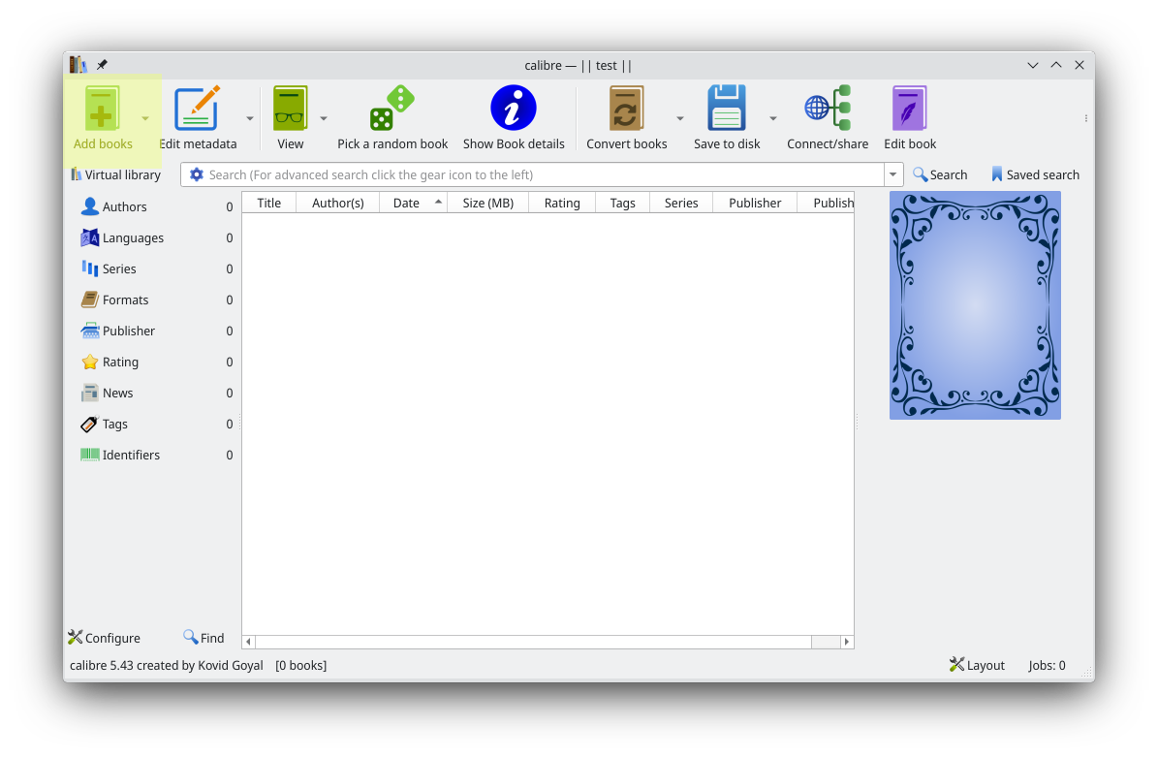Screen dimensions: 1158x757
Task: Open the search history dropdown
Action: click(x=892, y=174)
